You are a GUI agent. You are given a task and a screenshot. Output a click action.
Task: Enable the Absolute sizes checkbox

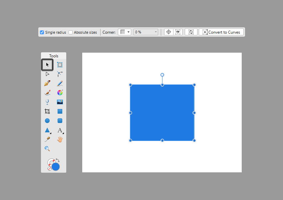point(71,32)
